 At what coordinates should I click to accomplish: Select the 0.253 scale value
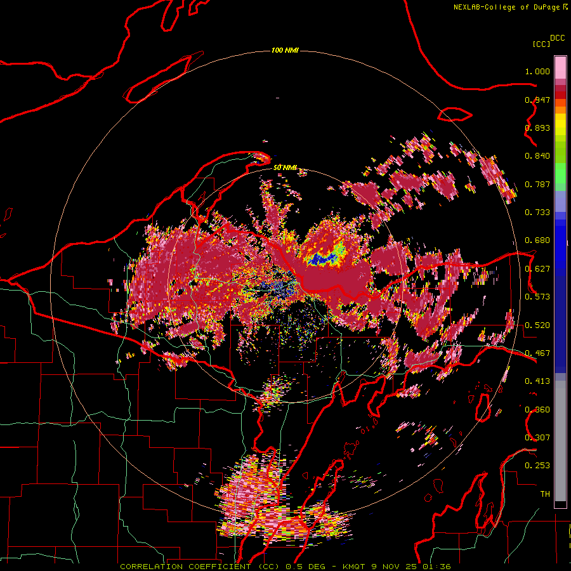click(x=537, y=466)
